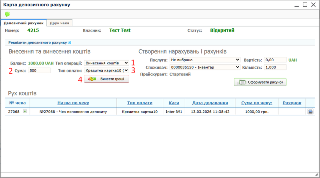Sort by the 'Каса' column header
320x178 pixels.
tap(174, 103)
